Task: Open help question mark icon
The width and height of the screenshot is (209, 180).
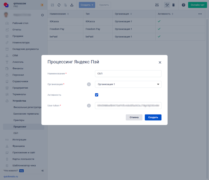Action: [x=183, y=5]
